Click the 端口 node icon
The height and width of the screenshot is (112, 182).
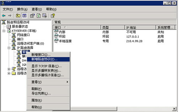tap(14, 39)
